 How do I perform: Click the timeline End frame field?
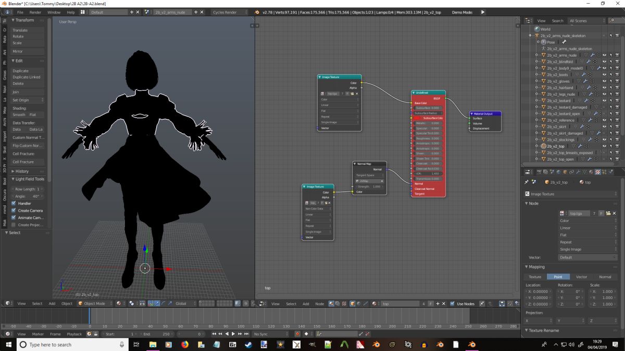click(157, 334)
